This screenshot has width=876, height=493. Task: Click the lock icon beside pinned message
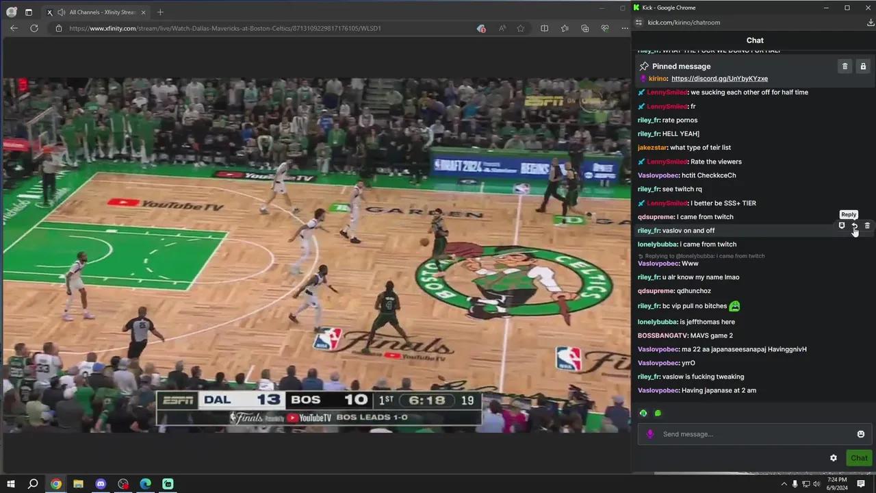tap(863, 66)
